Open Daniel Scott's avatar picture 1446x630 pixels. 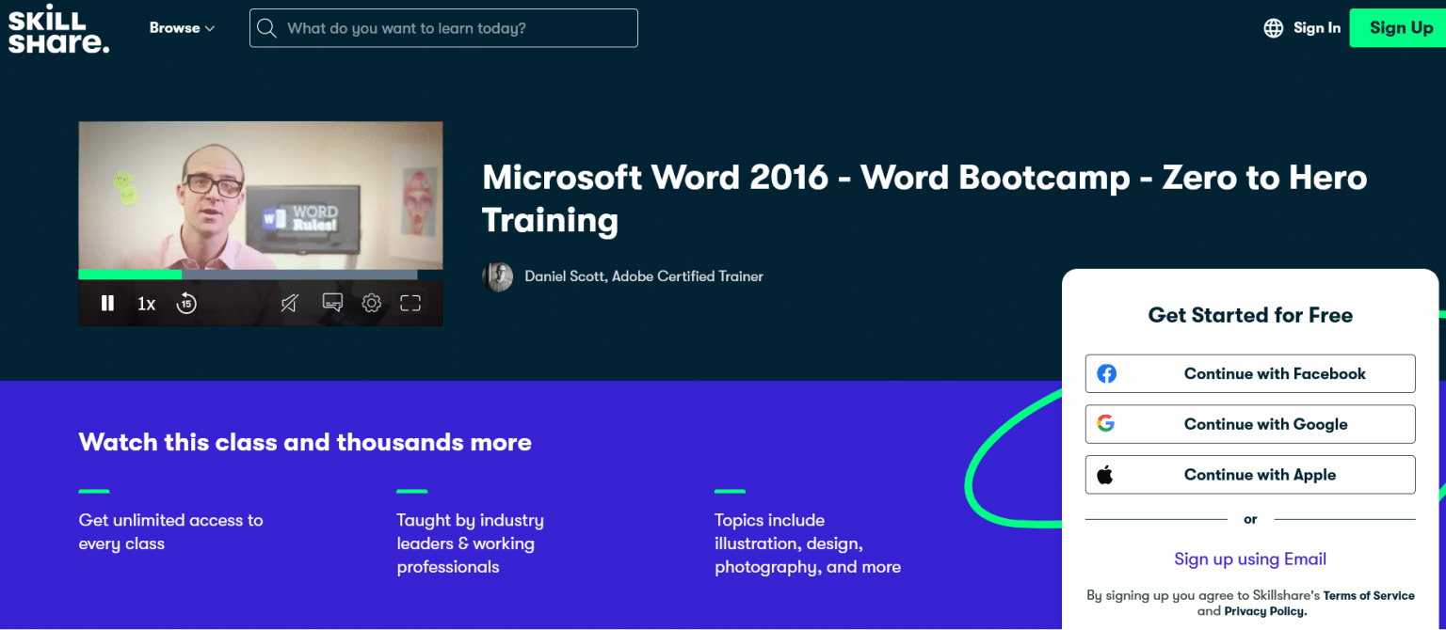point(498,276)
